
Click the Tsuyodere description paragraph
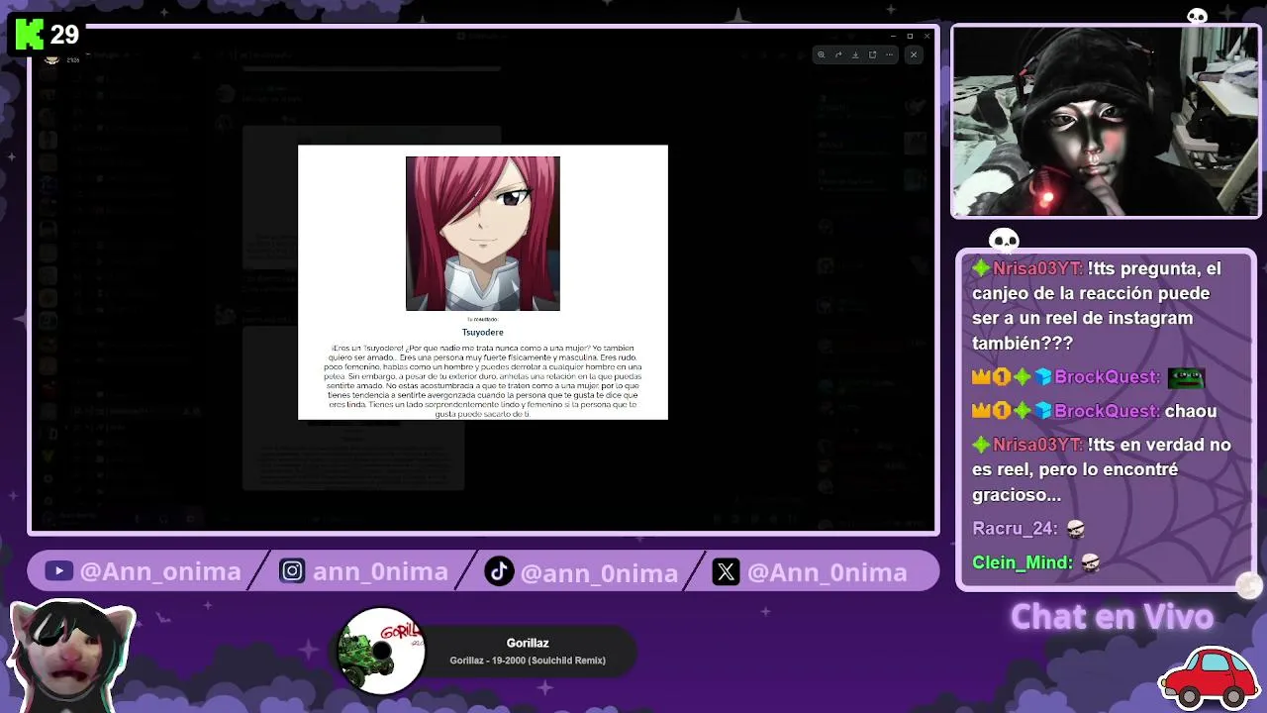pyautogui.click(x=483, y=380)
